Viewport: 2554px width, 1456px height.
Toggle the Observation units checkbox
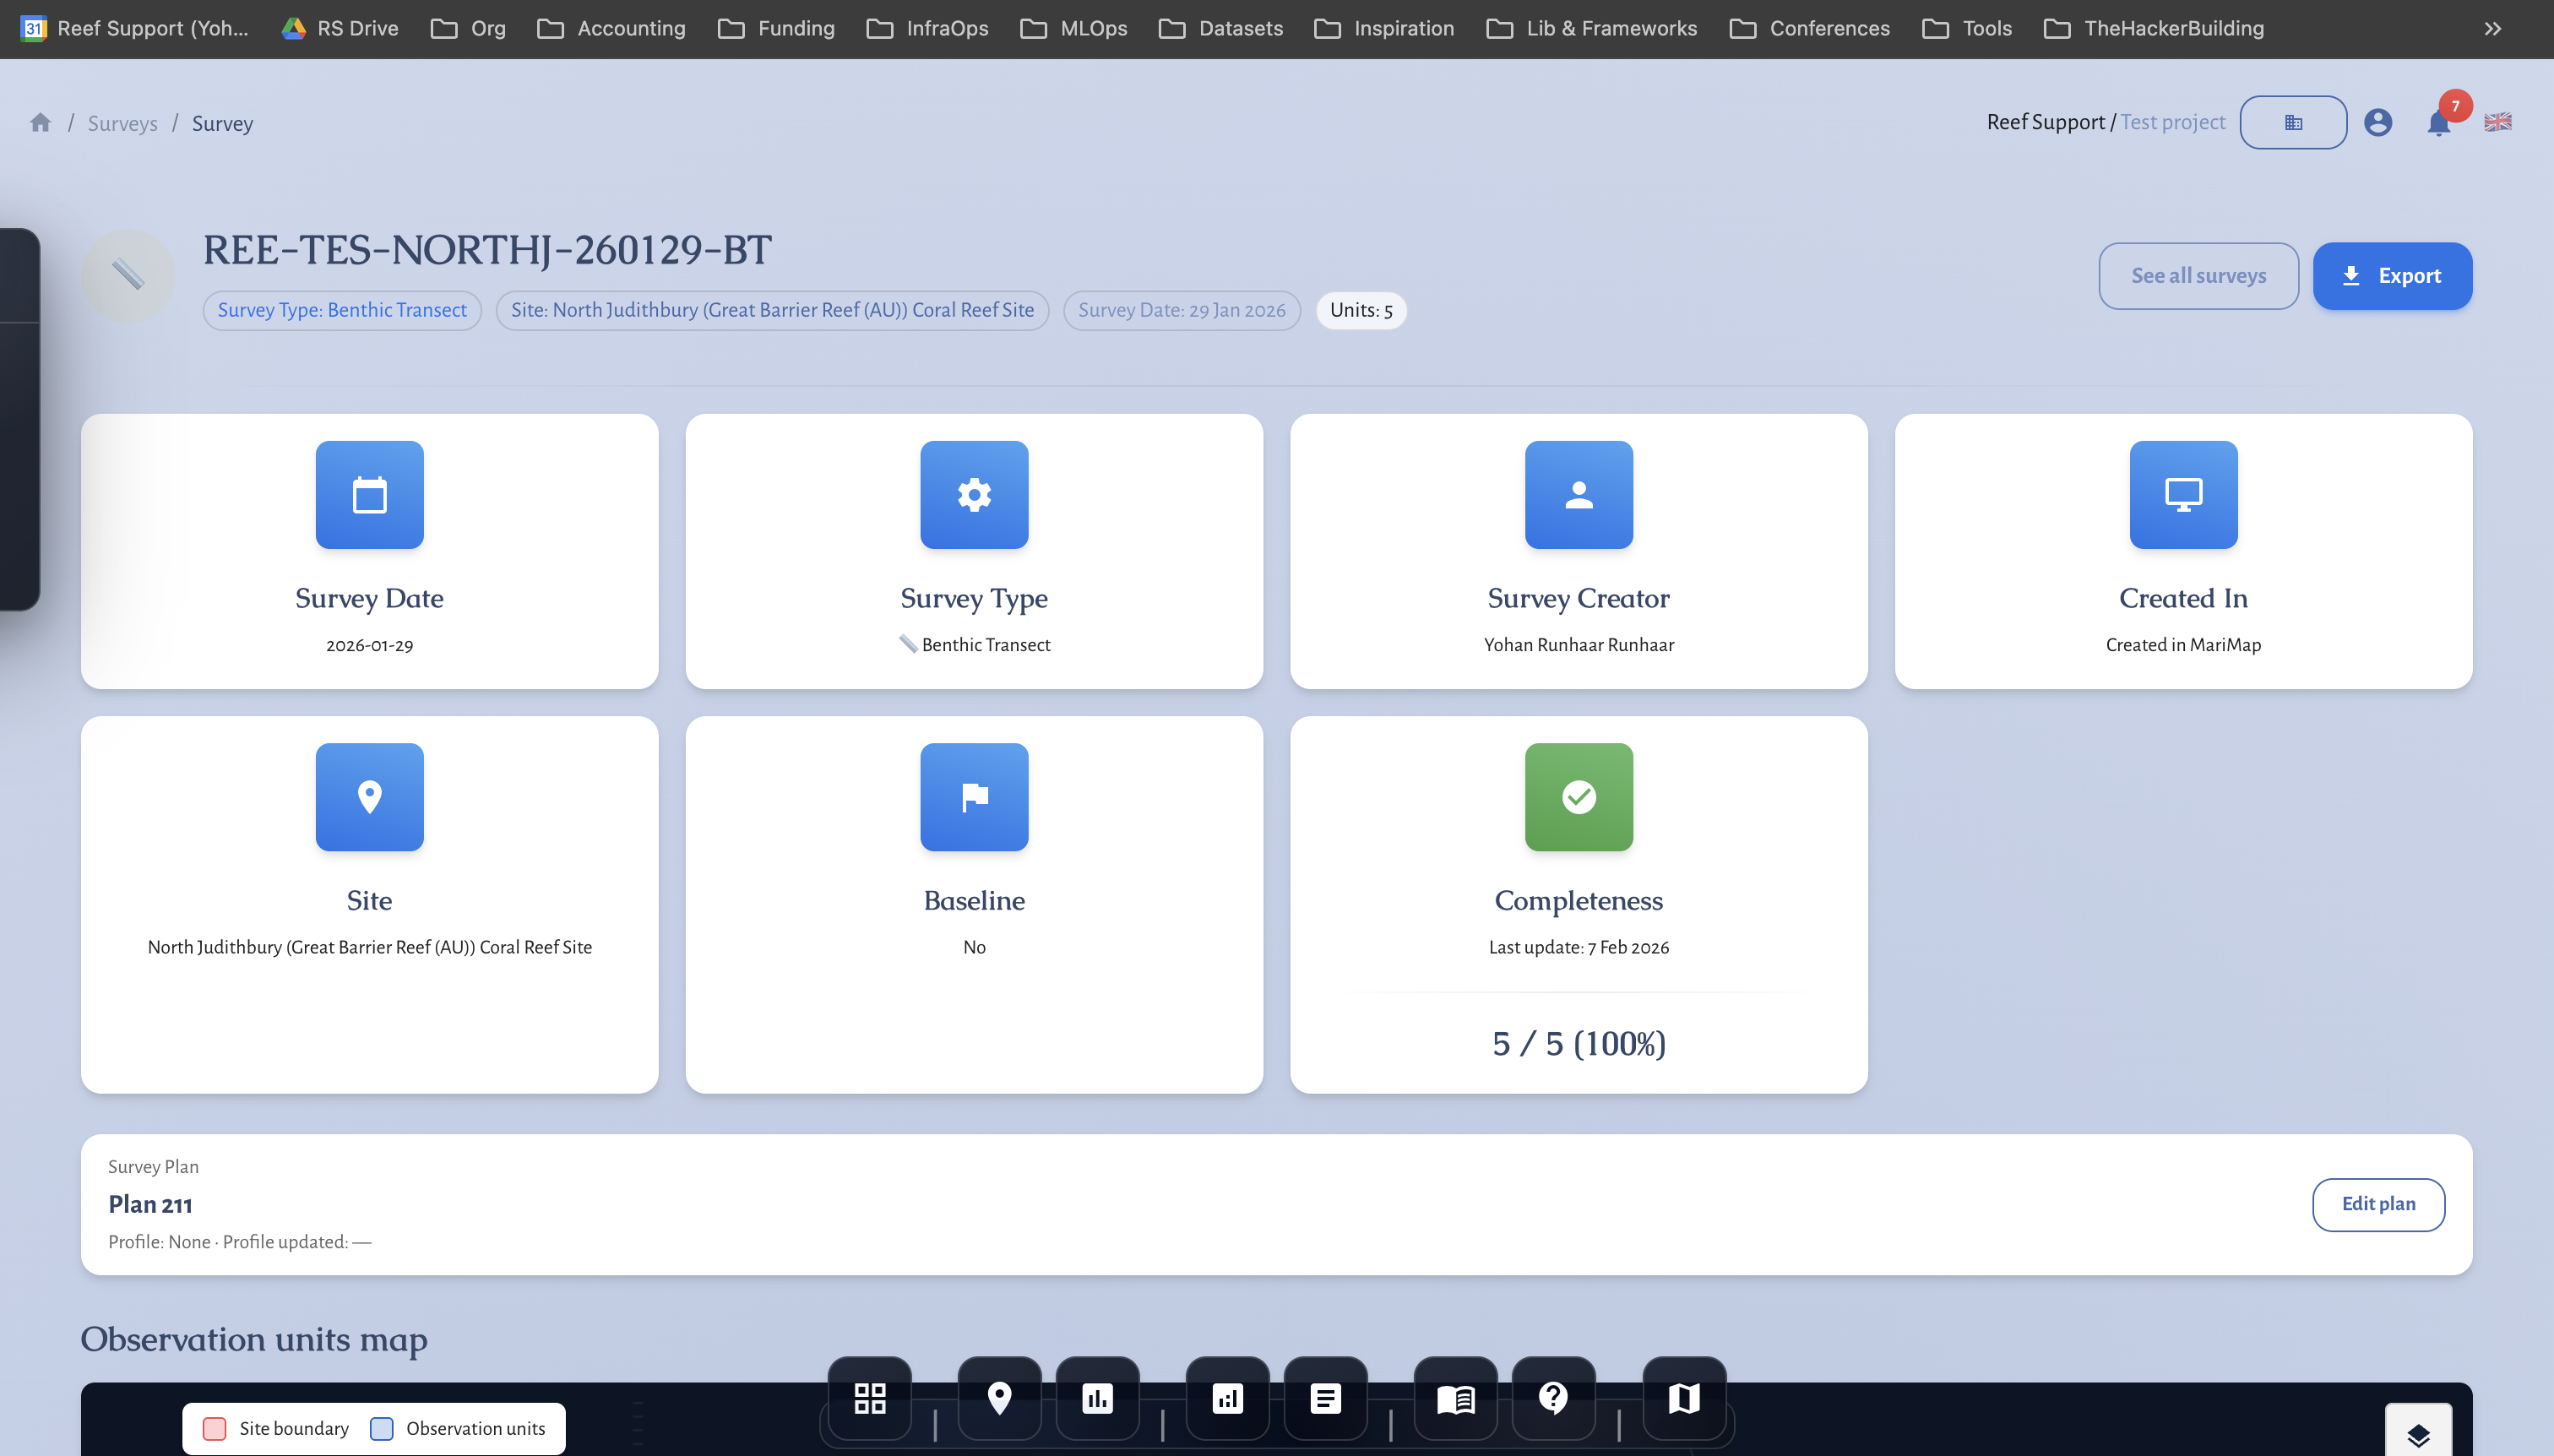pyautogui.click(x=382, y=1428)
